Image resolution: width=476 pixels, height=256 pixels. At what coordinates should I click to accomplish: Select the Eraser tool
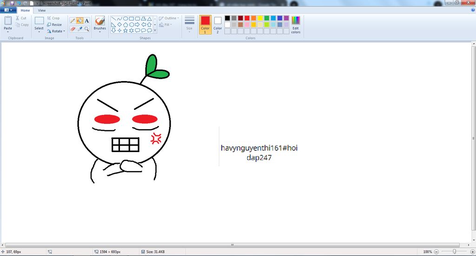[x=73, y=29]
